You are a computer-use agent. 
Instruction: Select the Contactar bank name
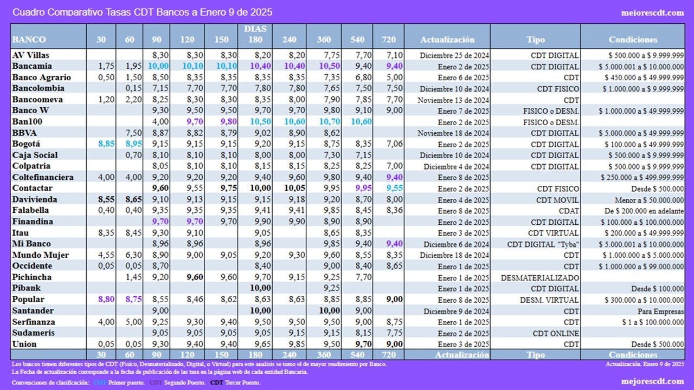click(x=32, y=188)
